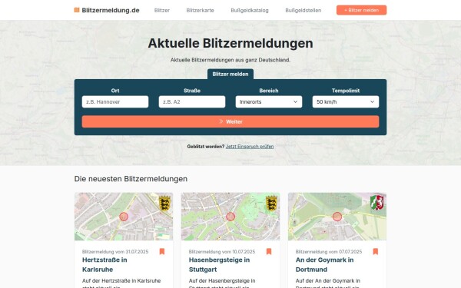This screenshot has width=461, height=288.
Task: Click the 'Geblitzt worden?' text
Action: coord(206,147)
